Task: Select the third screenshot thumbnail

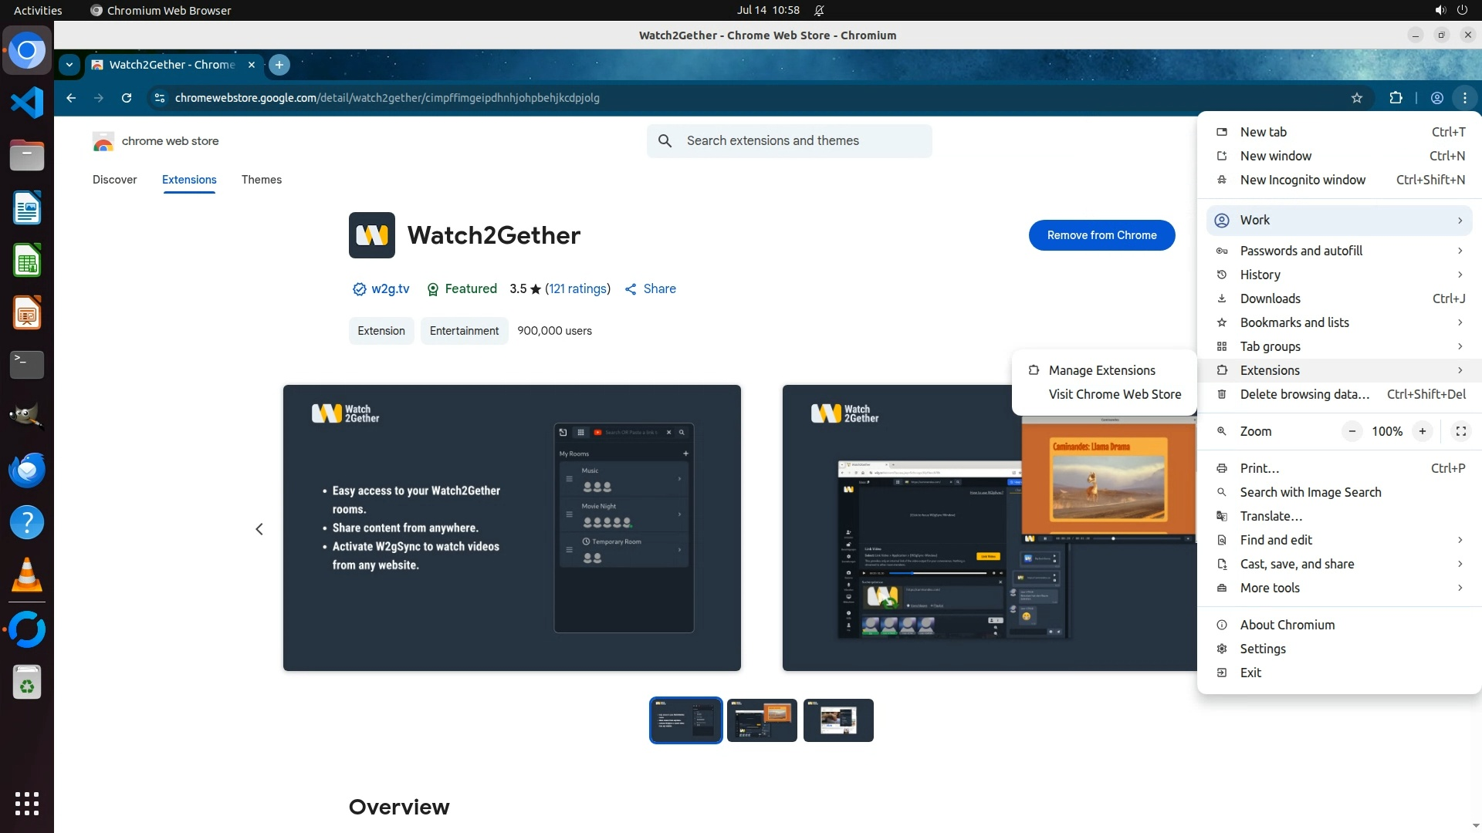Action: 837,720
